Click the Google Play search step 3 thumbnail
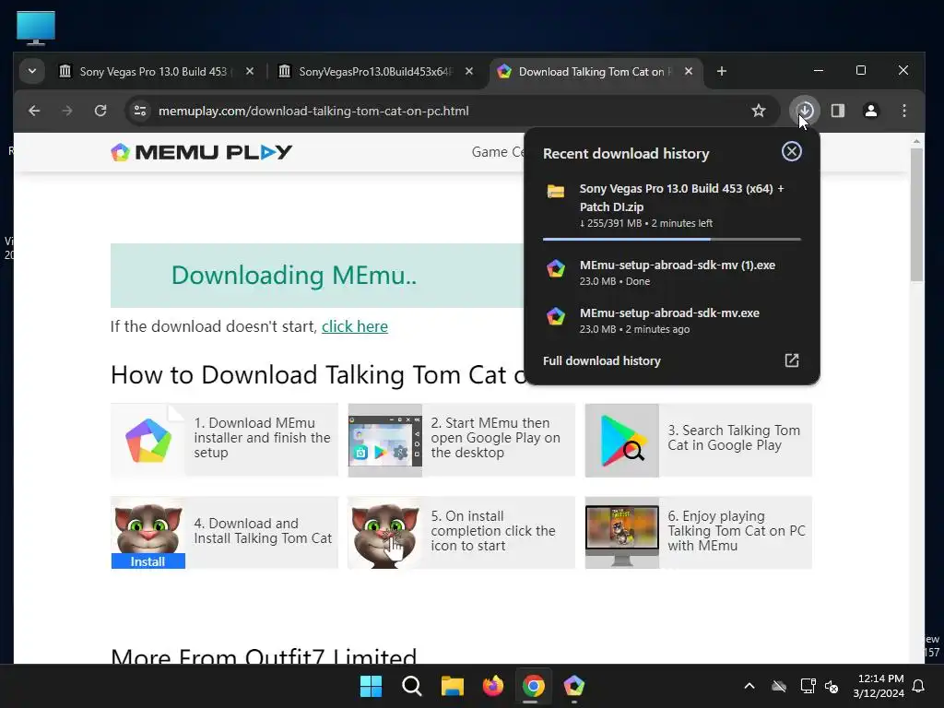Image resolution: width=944 pixels, height=708 pixels. [x=622, y=440]
